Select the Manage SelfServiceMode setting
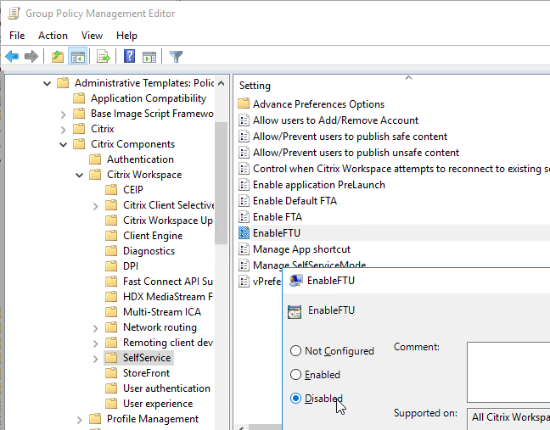Image resolution: width=550 pixels, height=430 pixels. tap(309, 265)
